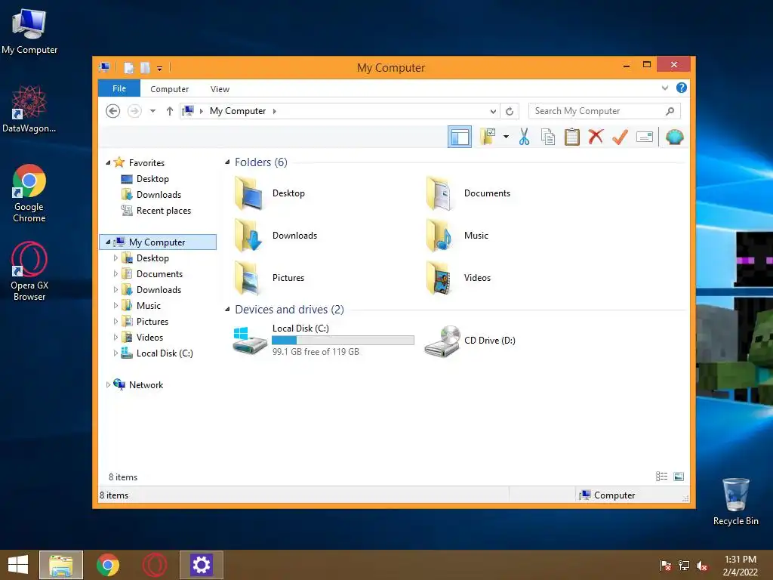
Task: Expand Documents node in navigation tree
Action: 115,273
